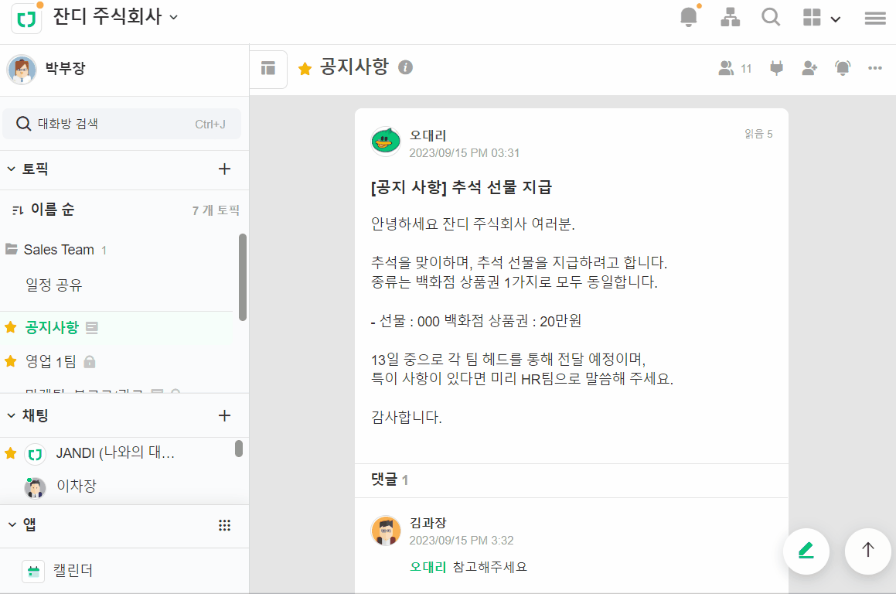Open the apps grid dots icon

224,525
